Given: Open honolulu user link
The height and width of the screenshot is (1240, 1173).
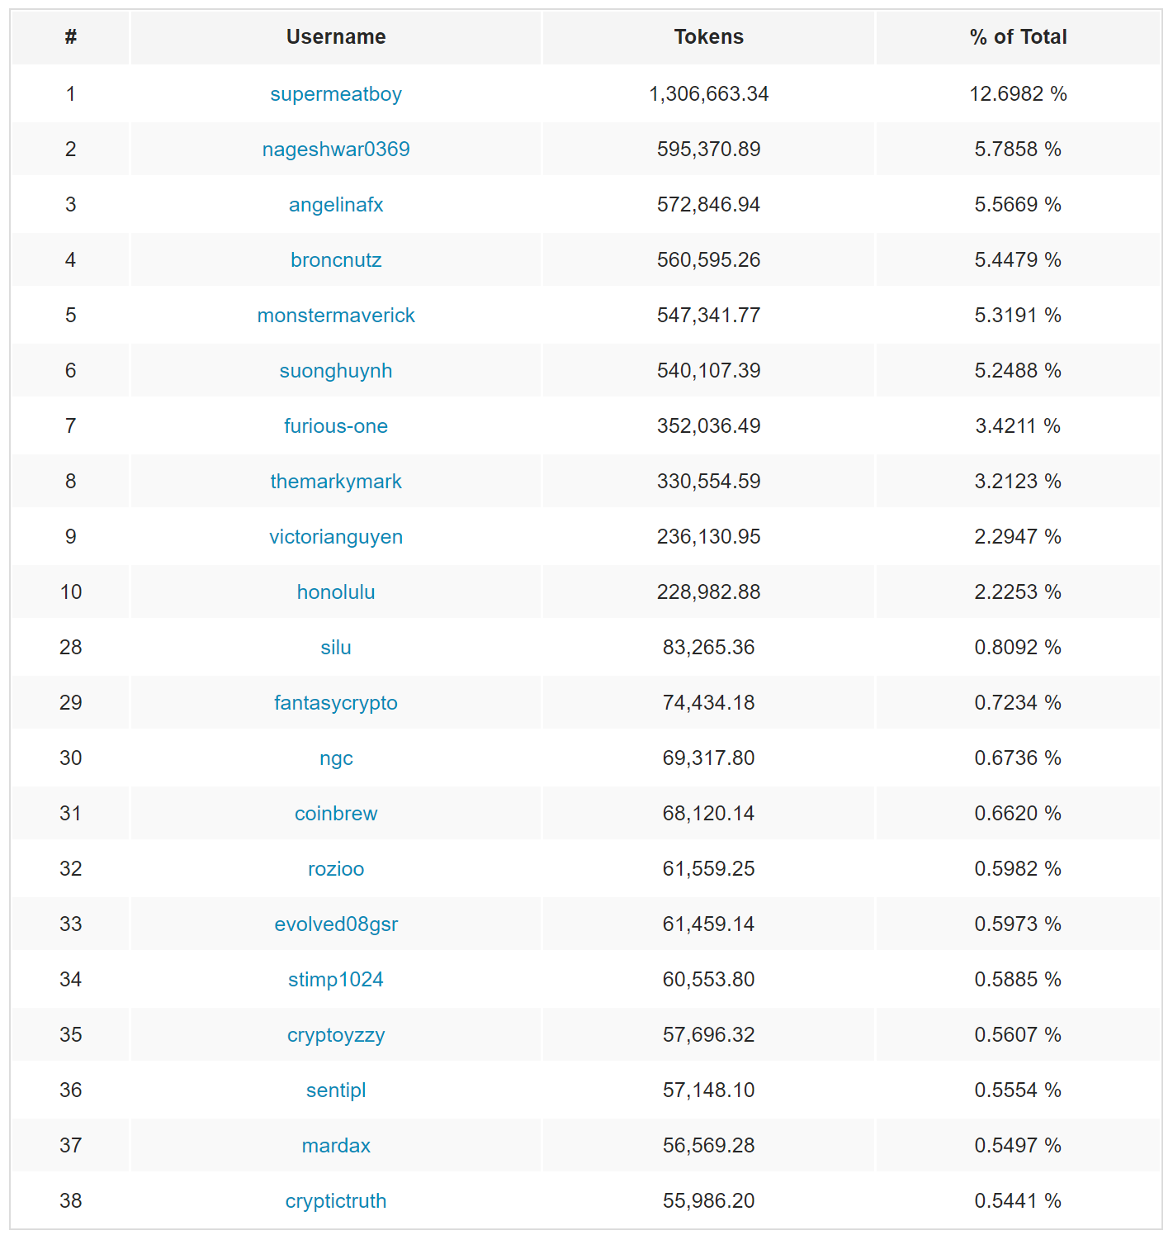Looking at the screenshot, I should coord(336,592).
